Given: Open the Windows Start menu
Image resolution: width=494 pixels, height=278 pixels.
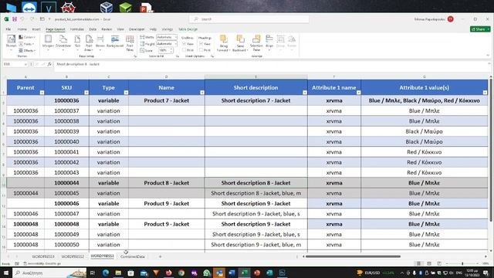Looking at the screenshot, I should point(5,273).
